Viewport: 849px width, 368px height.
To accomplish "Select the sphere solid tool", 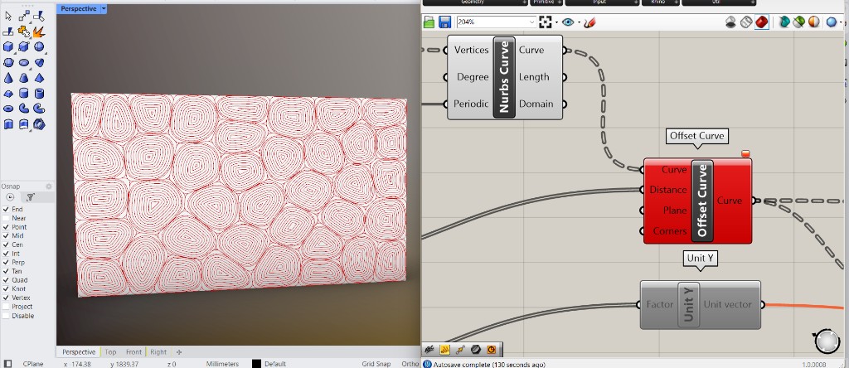I will [x=39, y=47].
